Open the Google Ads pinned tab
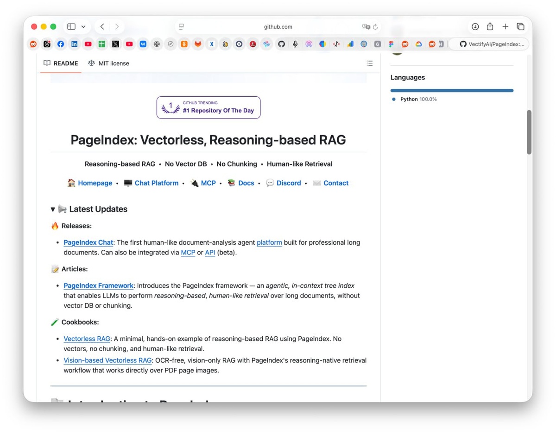Viewport: 556px width, 433px height. [350, 44]
